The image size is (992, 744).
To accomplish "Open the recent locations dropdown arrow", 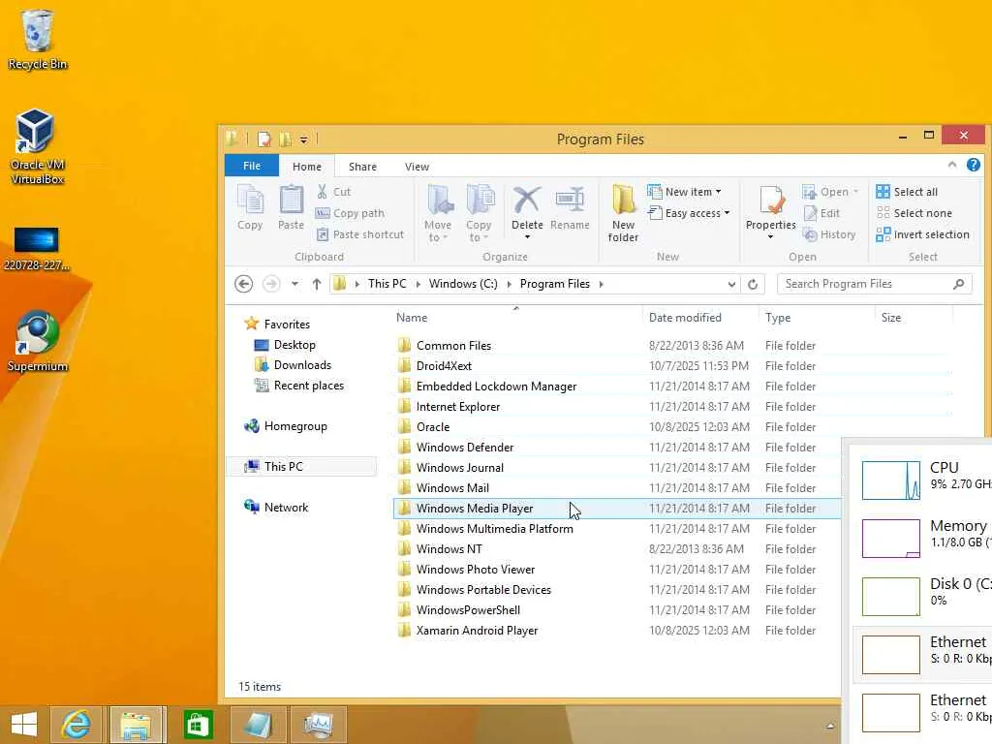I will click(x=294, y=284).
